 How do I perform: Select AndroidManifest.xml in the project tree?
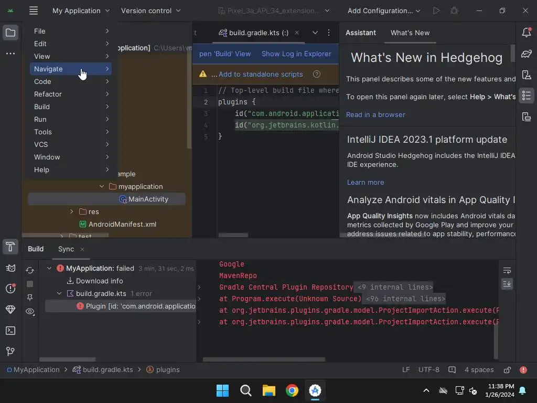[x=122, y=224]
